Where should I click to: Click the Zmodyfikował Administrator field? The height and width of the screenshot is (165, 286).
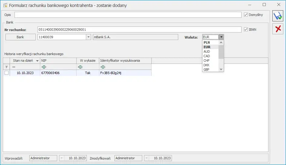(x=128, y=158)
